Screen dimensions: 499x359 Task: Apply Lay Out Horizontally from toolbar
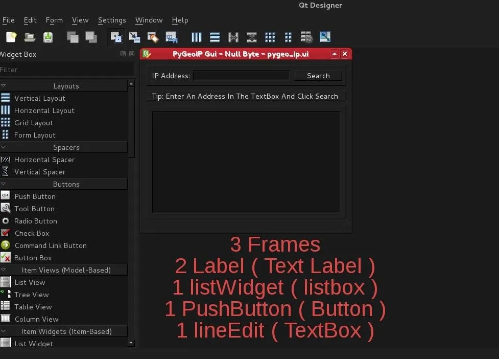click(x=196, y=37)
